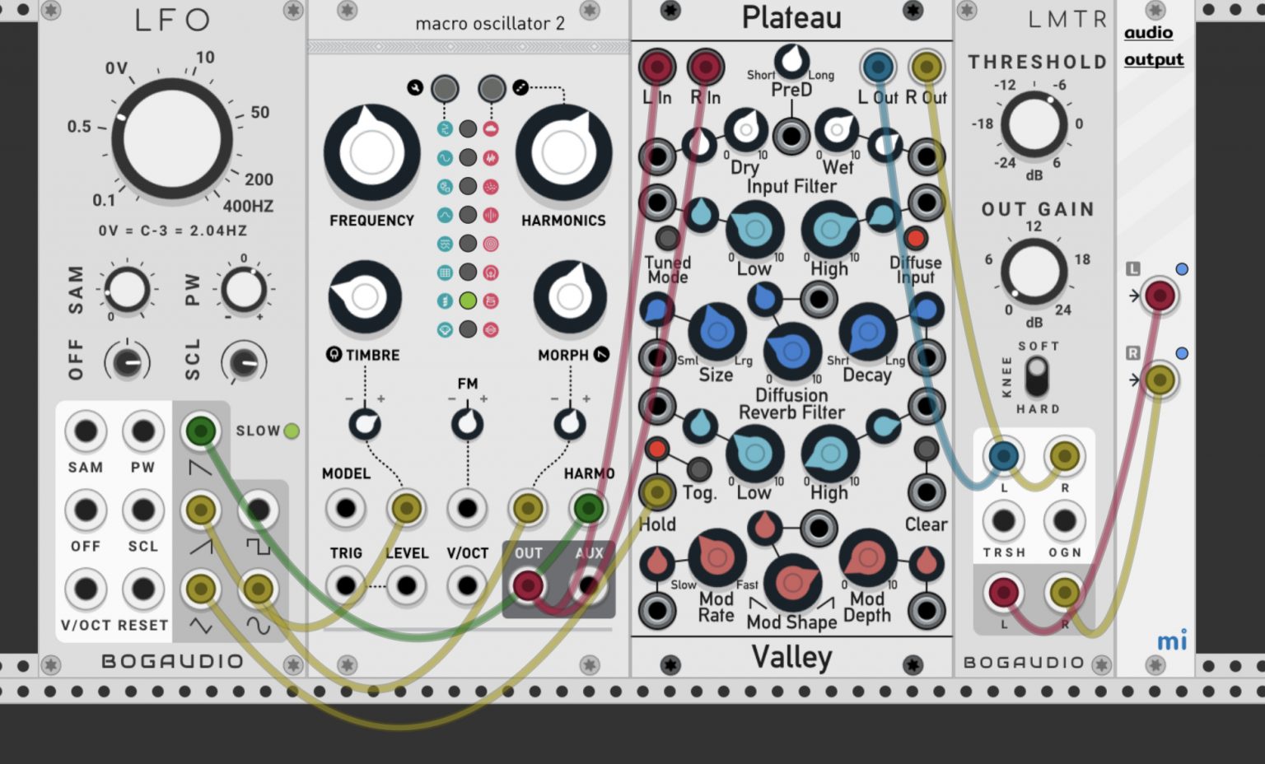
Task: Click the OUT GAIN knob on LMTR
Action: (x=1034, y=272)
